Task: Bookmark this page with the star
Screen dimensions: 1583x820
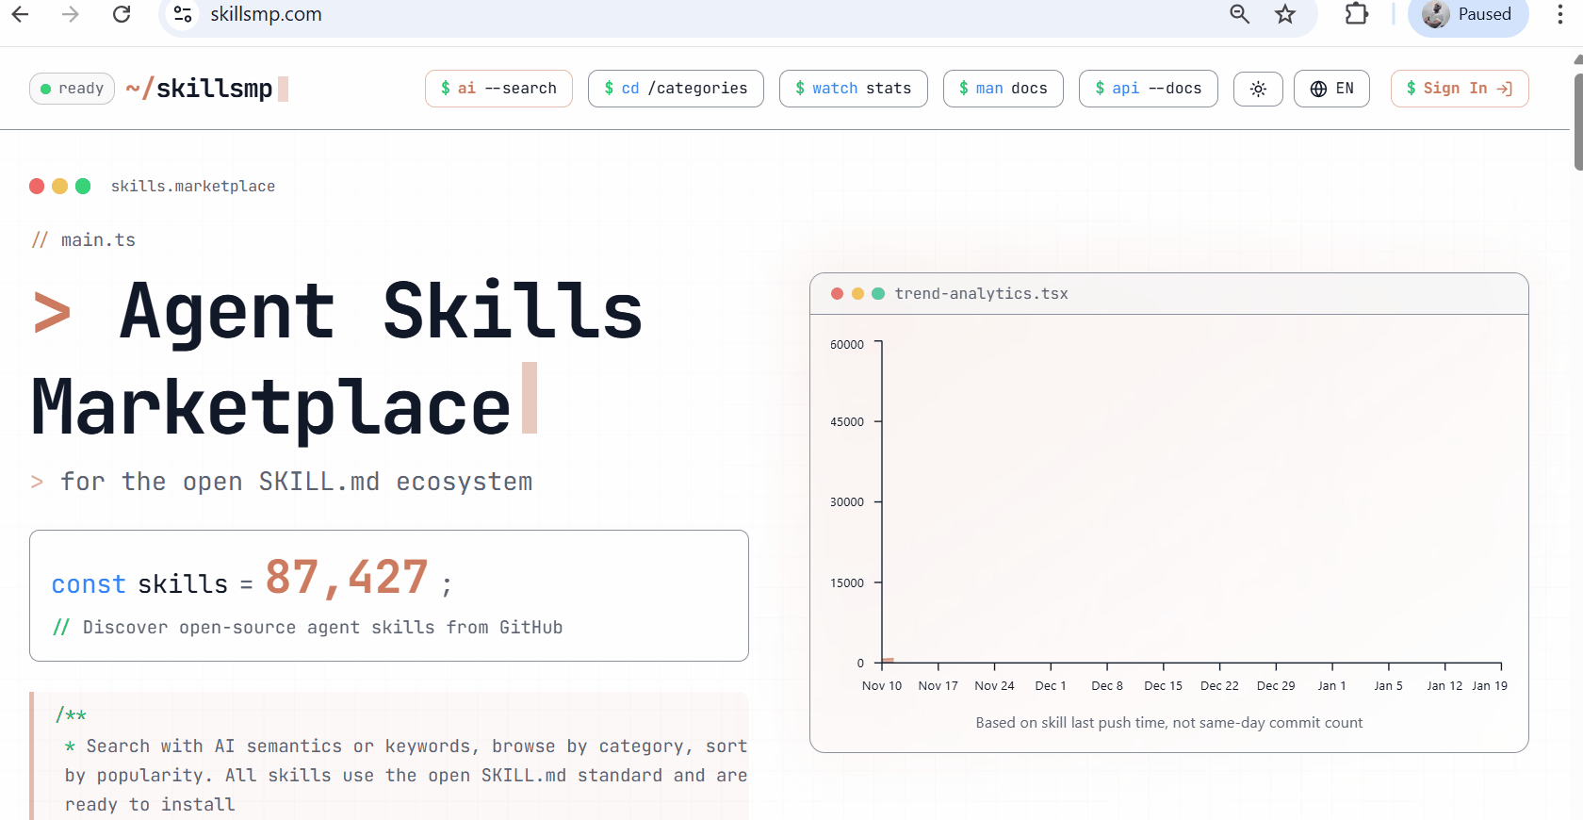Action: [1285, 14]
